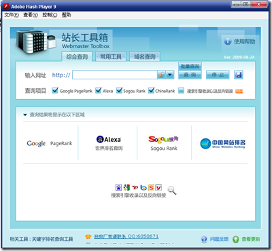The height and width of the screenshot is (251, 272).
Task: Click the China Websites Ranking logo
Action: tap(222, 144)
